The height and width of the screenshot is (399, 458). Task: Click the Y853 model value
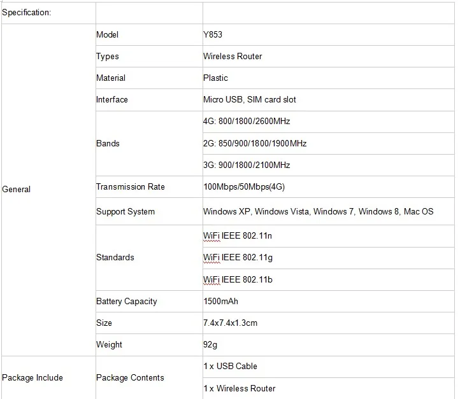coord(213,35)
